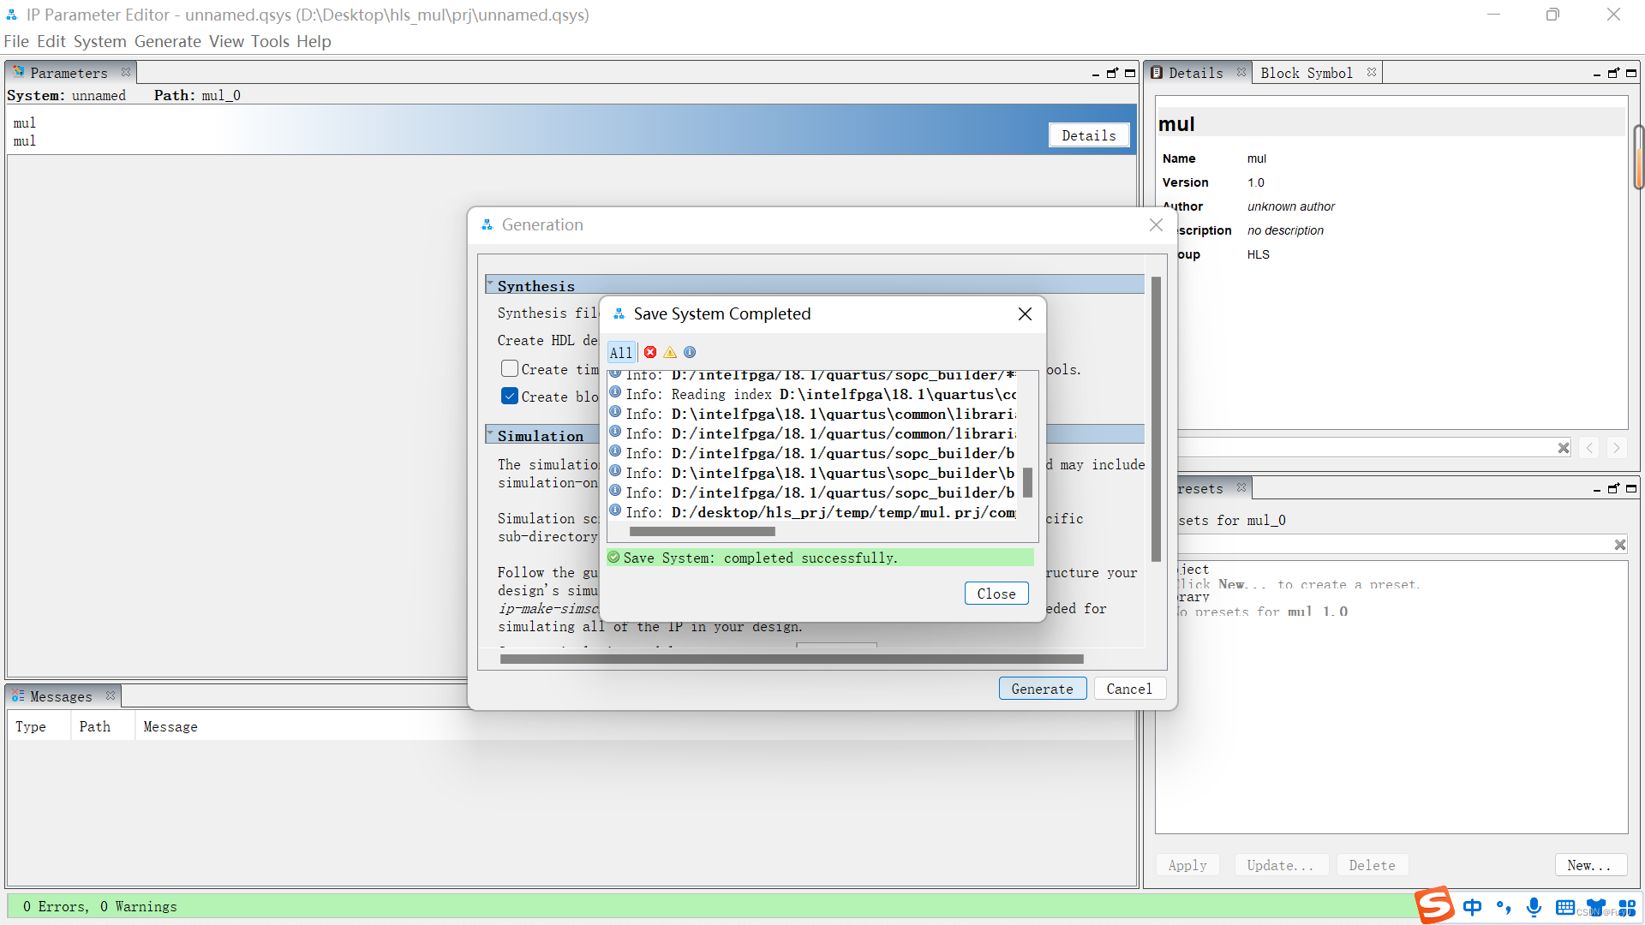1645x925 pixels.
Task: Click the Sogou input method icon in tray
Action: 1434,906
